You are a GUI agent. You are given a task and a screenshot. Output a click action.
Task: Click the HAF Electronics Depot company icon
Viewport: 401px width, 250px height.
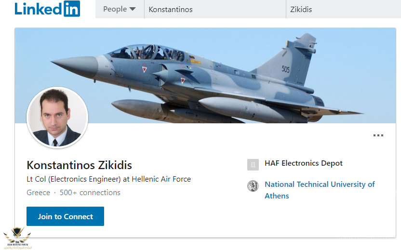click(x=253, y=165)
